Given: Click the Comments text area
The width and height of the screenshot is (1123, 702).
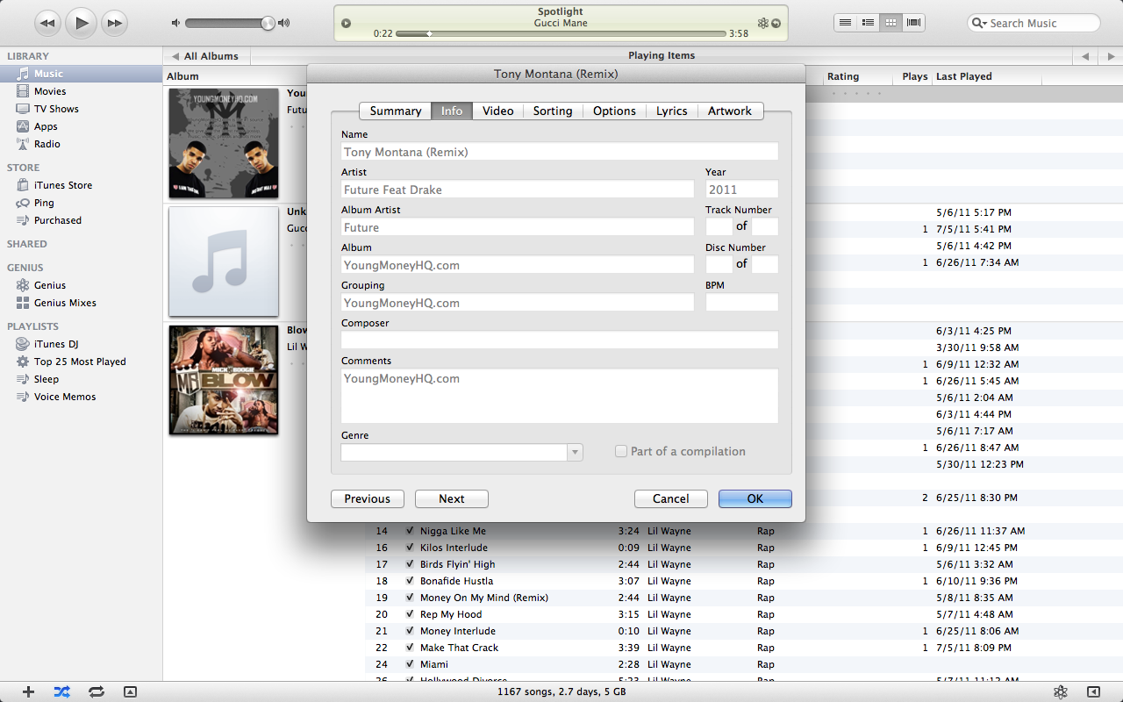Looking at the screenshot, I should (560, 397).
